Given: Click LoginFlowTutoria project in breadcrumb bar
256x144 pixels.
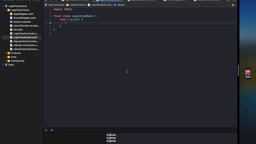Looking at the screenshot, I should click(x=56, y=5).
